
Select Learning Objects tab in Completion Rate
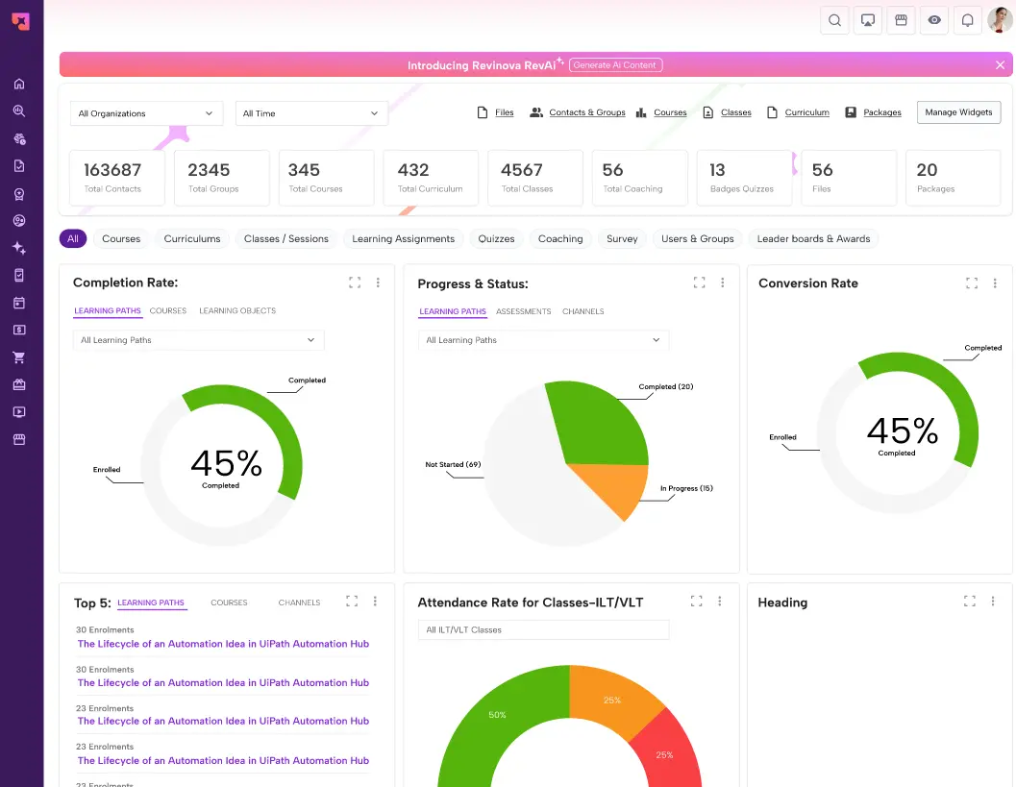coord(237,310)
